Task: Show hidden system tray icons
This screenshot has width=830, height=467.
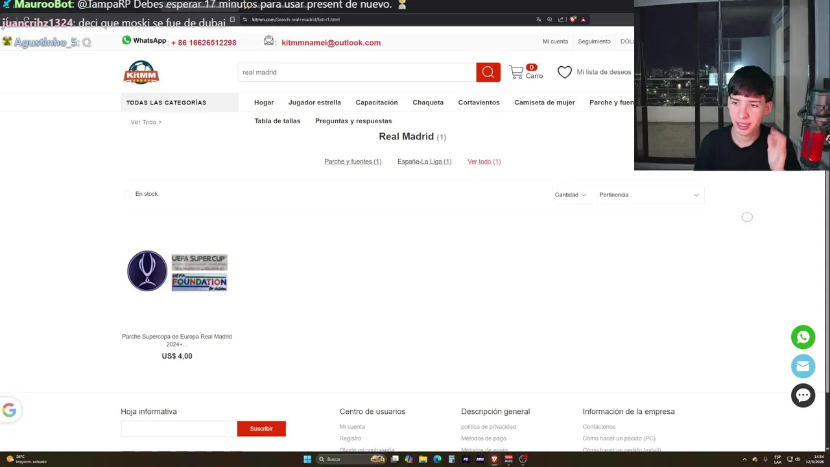Action: click(x=744, y=459)
